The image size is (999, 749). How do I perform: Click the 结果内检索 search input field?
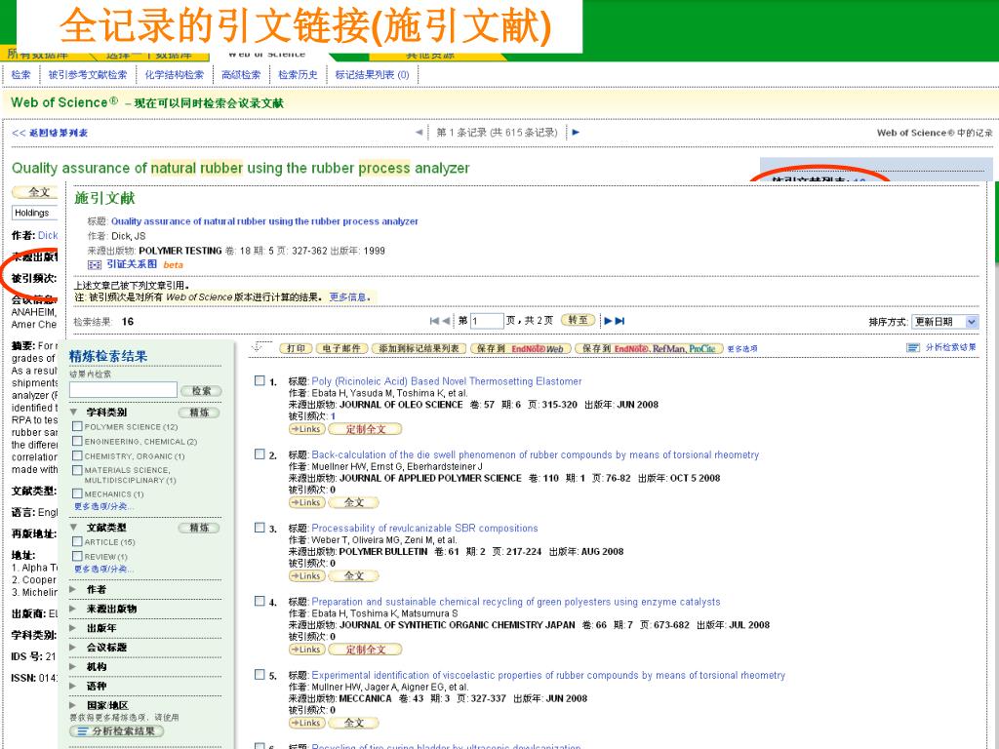[123, 389]
